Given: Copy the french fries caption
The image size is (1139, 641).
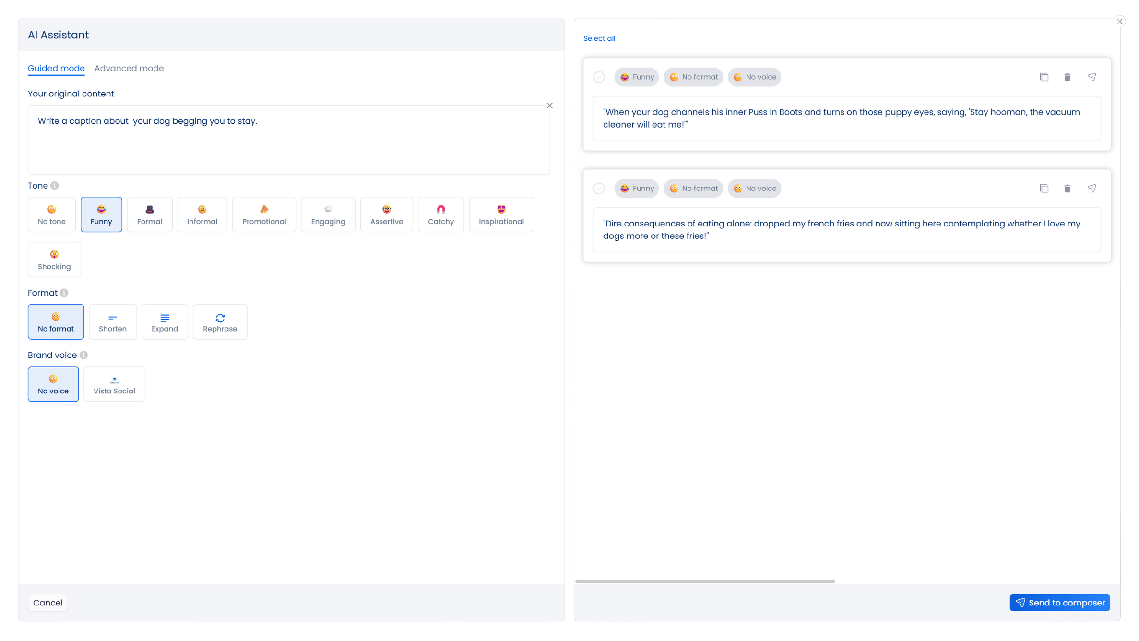Looking at the screenshot, I should coord(1044,189).
